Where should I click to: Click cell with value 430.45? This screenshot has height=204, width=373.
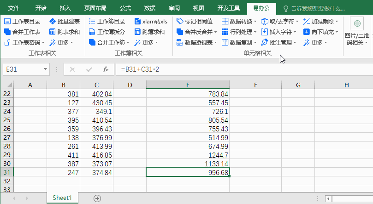click(x=96, y=102)
